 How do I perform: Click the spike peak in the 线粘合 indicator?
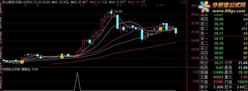pos(77,72)
